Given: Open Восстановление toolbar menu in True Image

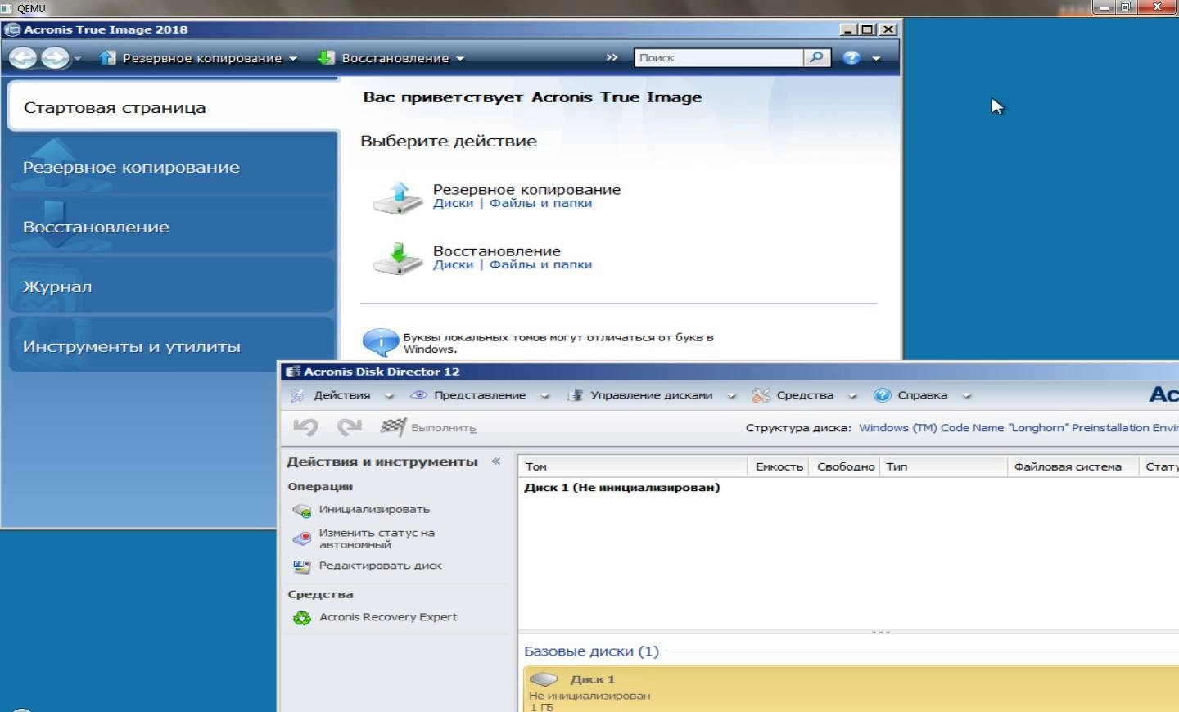Looking at the screenshot, I should pos(391,58).
